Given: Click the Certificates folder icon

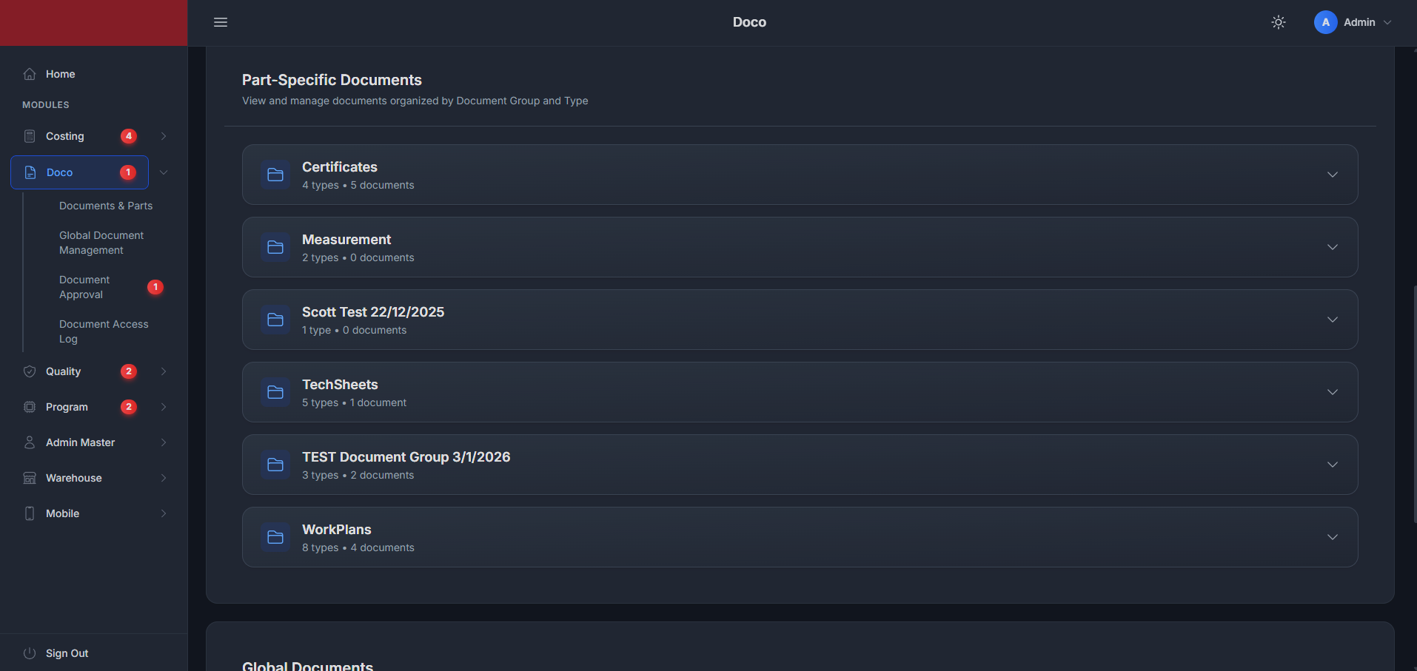Looking at the screenshot, I should [275, 175].
